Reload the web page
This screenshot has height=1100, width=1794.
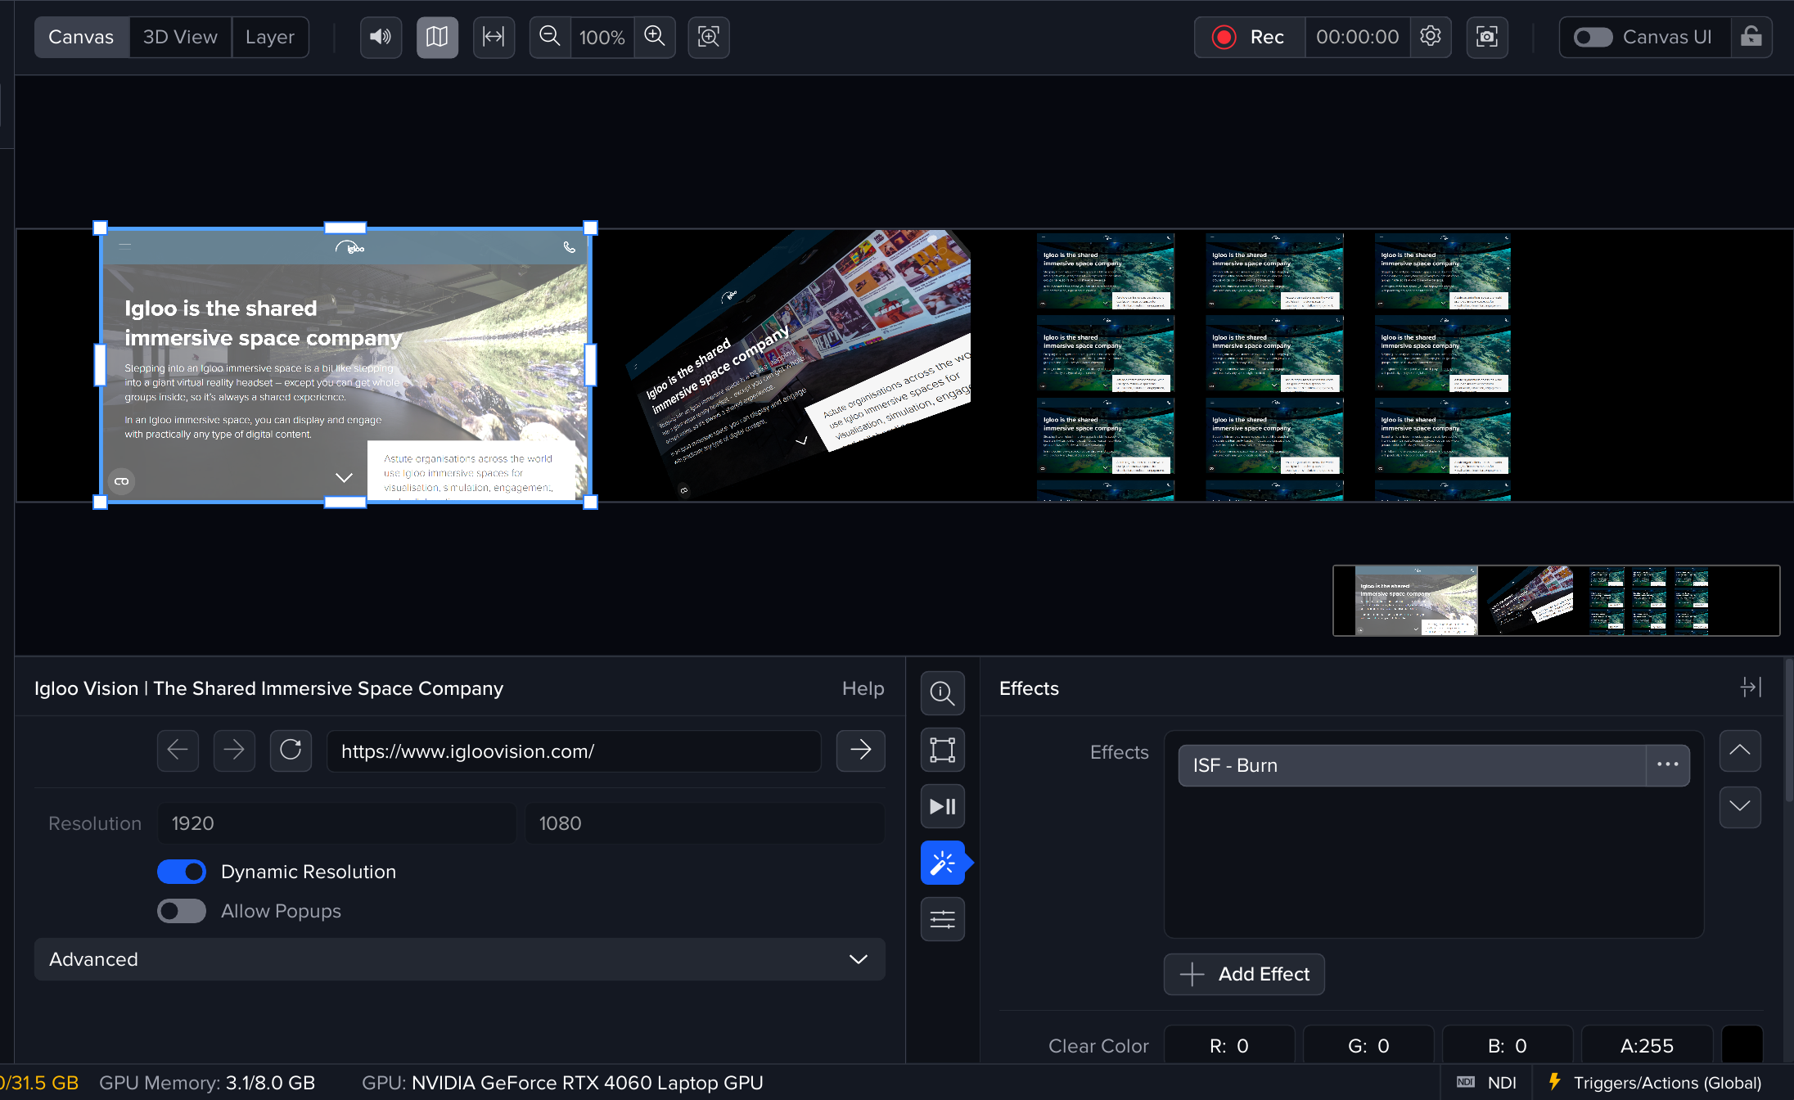(291, 751)
